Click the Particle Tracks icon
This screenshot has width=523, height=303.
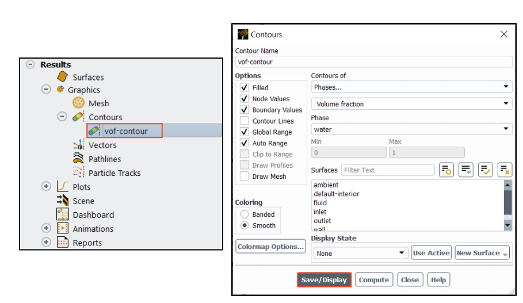(79, 173)
